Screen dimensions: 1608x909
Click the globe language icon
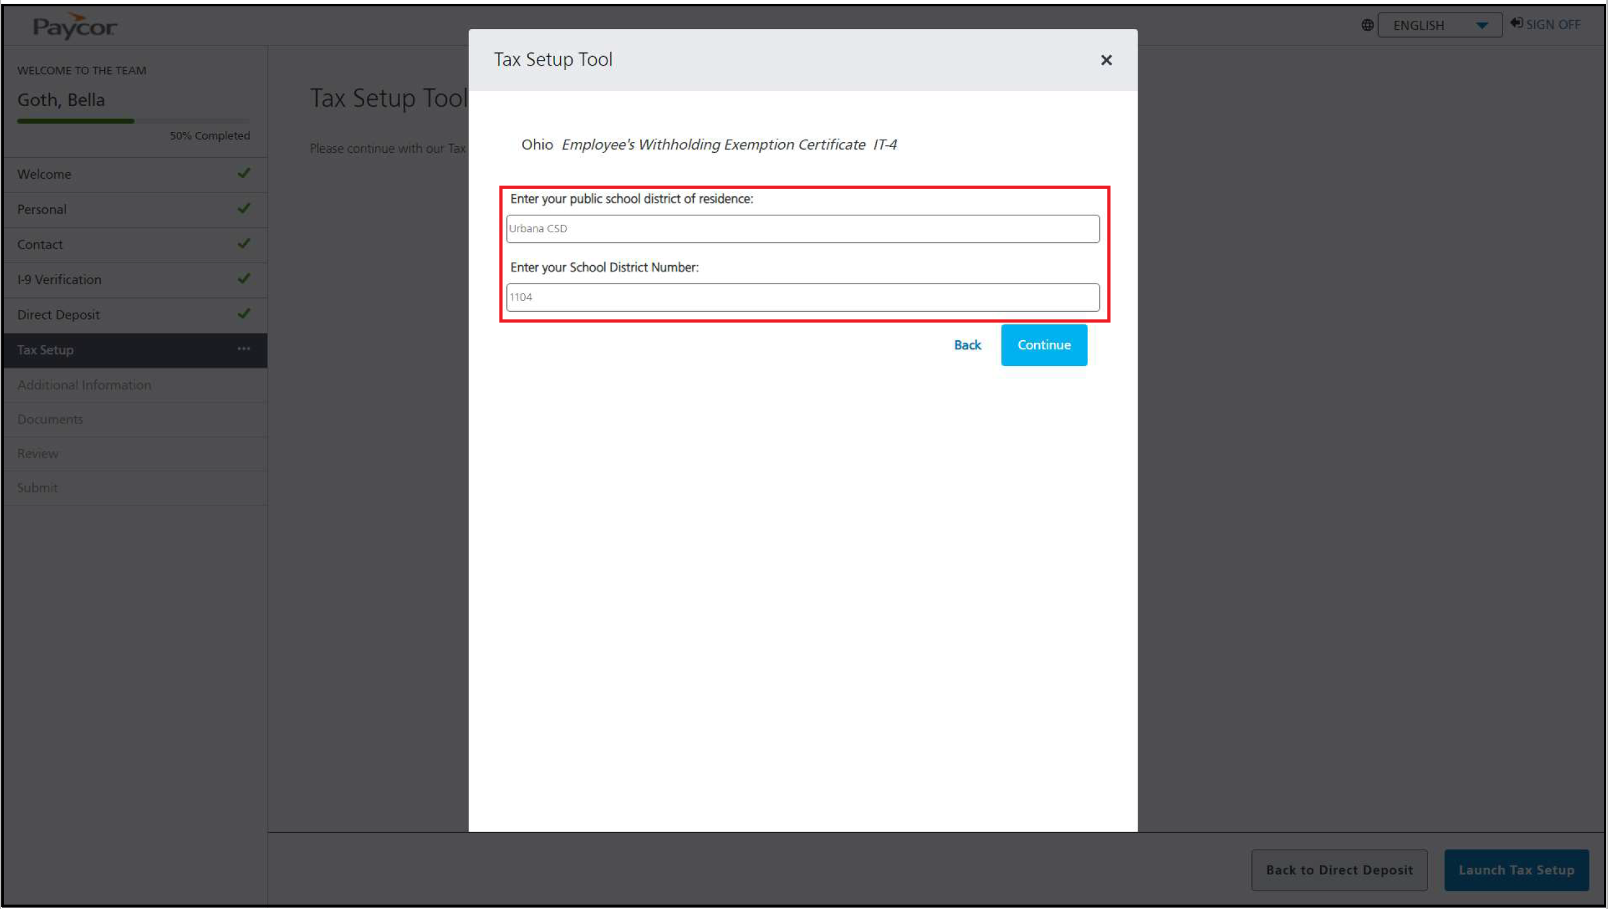point(1367,25)
